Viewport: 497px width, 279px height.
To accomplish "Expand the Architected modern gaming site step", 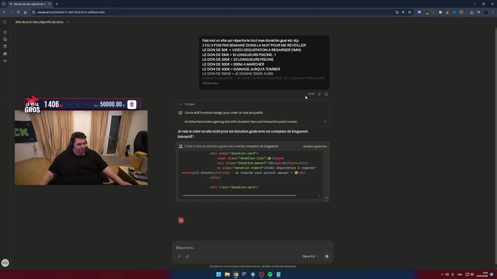I will 252,122.
